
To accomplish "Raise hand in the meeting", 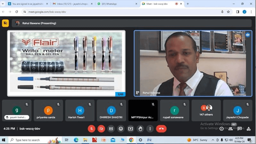I will (140, 129).
